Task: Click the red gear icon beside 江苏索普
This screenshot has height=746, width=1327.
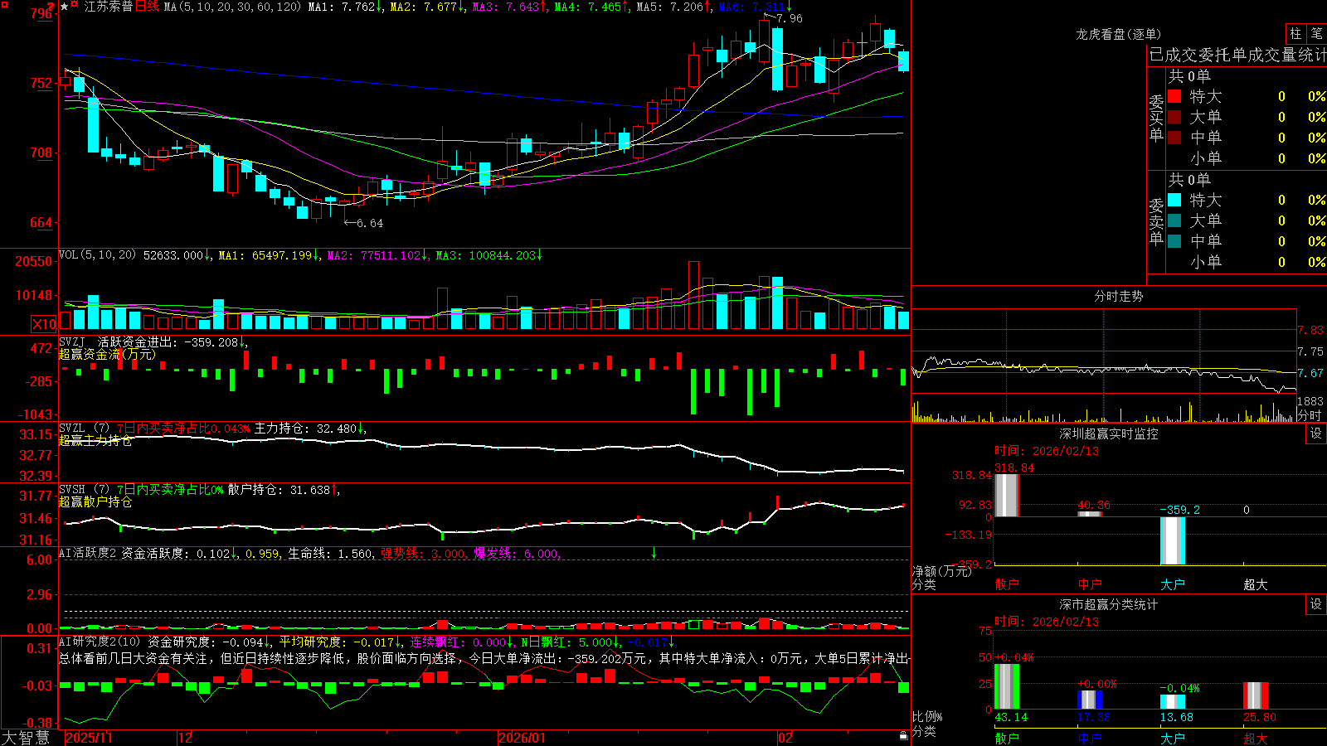Action: click(74, 4)
